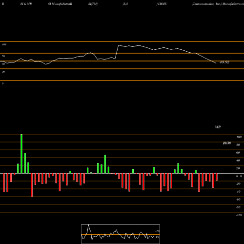Click the MR value label 20.59
Image resolution: width=244 pixels, height=244 pixels.
227,143
